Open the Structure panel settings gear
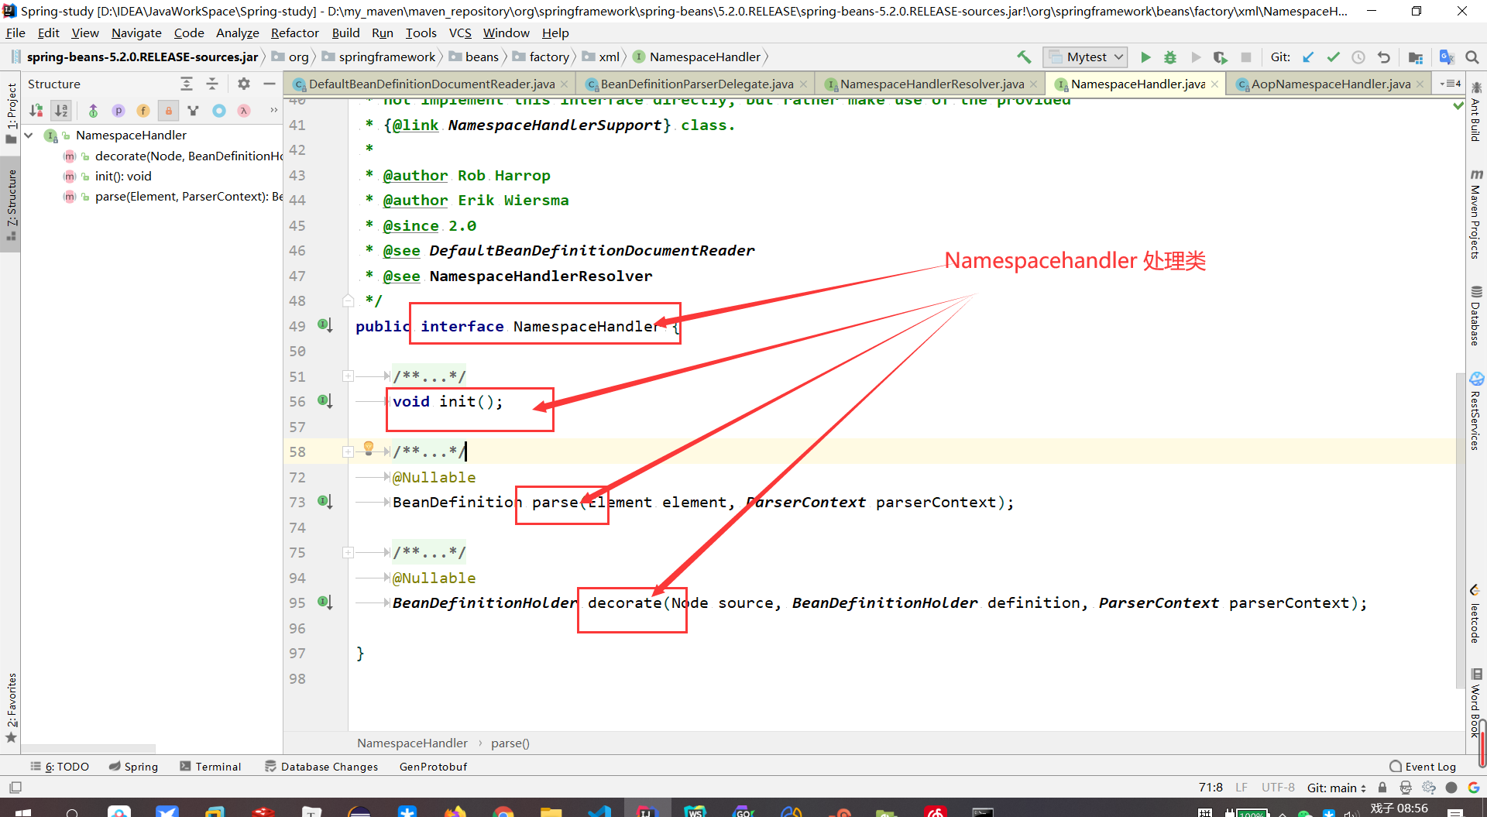 [243, 84]
